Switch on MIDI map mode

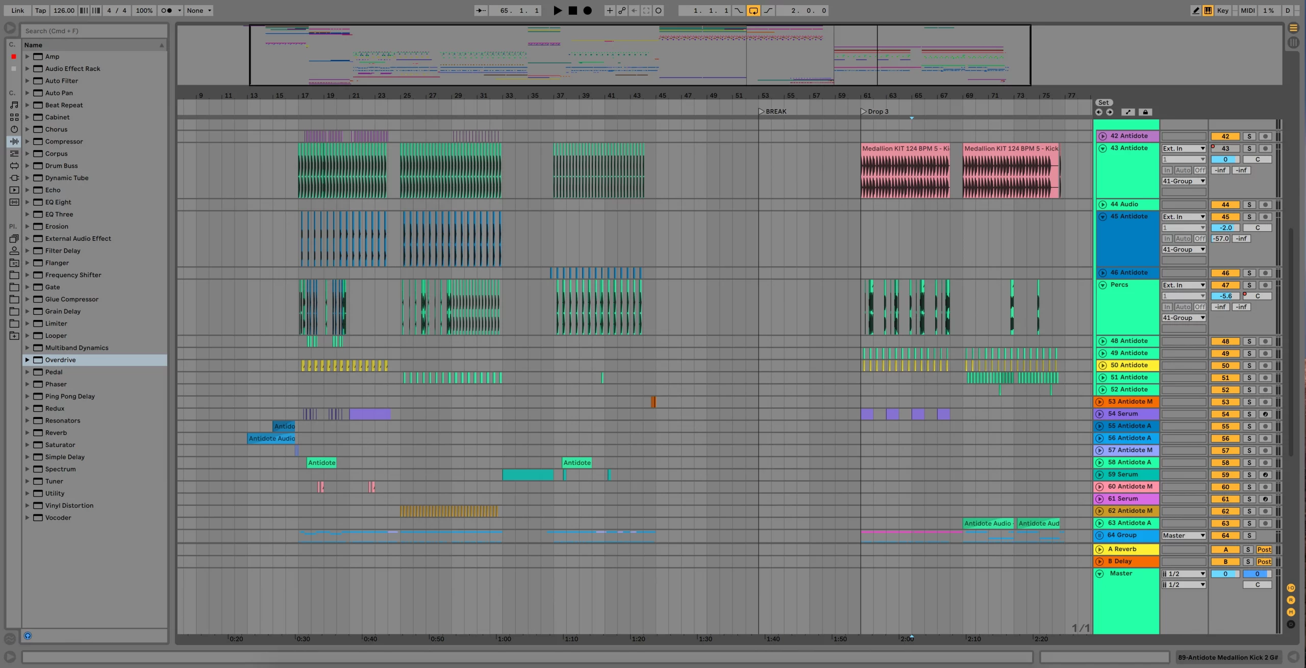point(1247,10)
